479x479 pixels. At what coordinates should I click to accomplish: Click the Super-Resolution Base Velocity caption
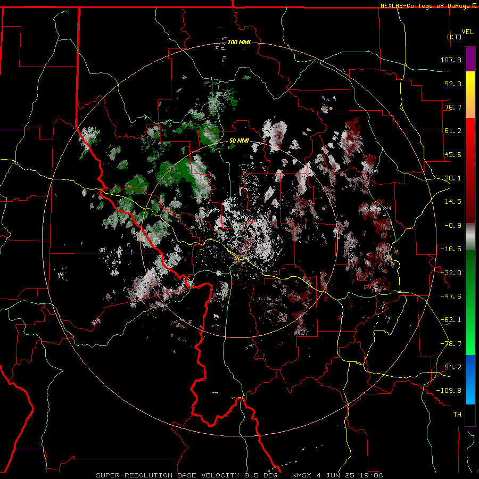(x=239, y=475)
